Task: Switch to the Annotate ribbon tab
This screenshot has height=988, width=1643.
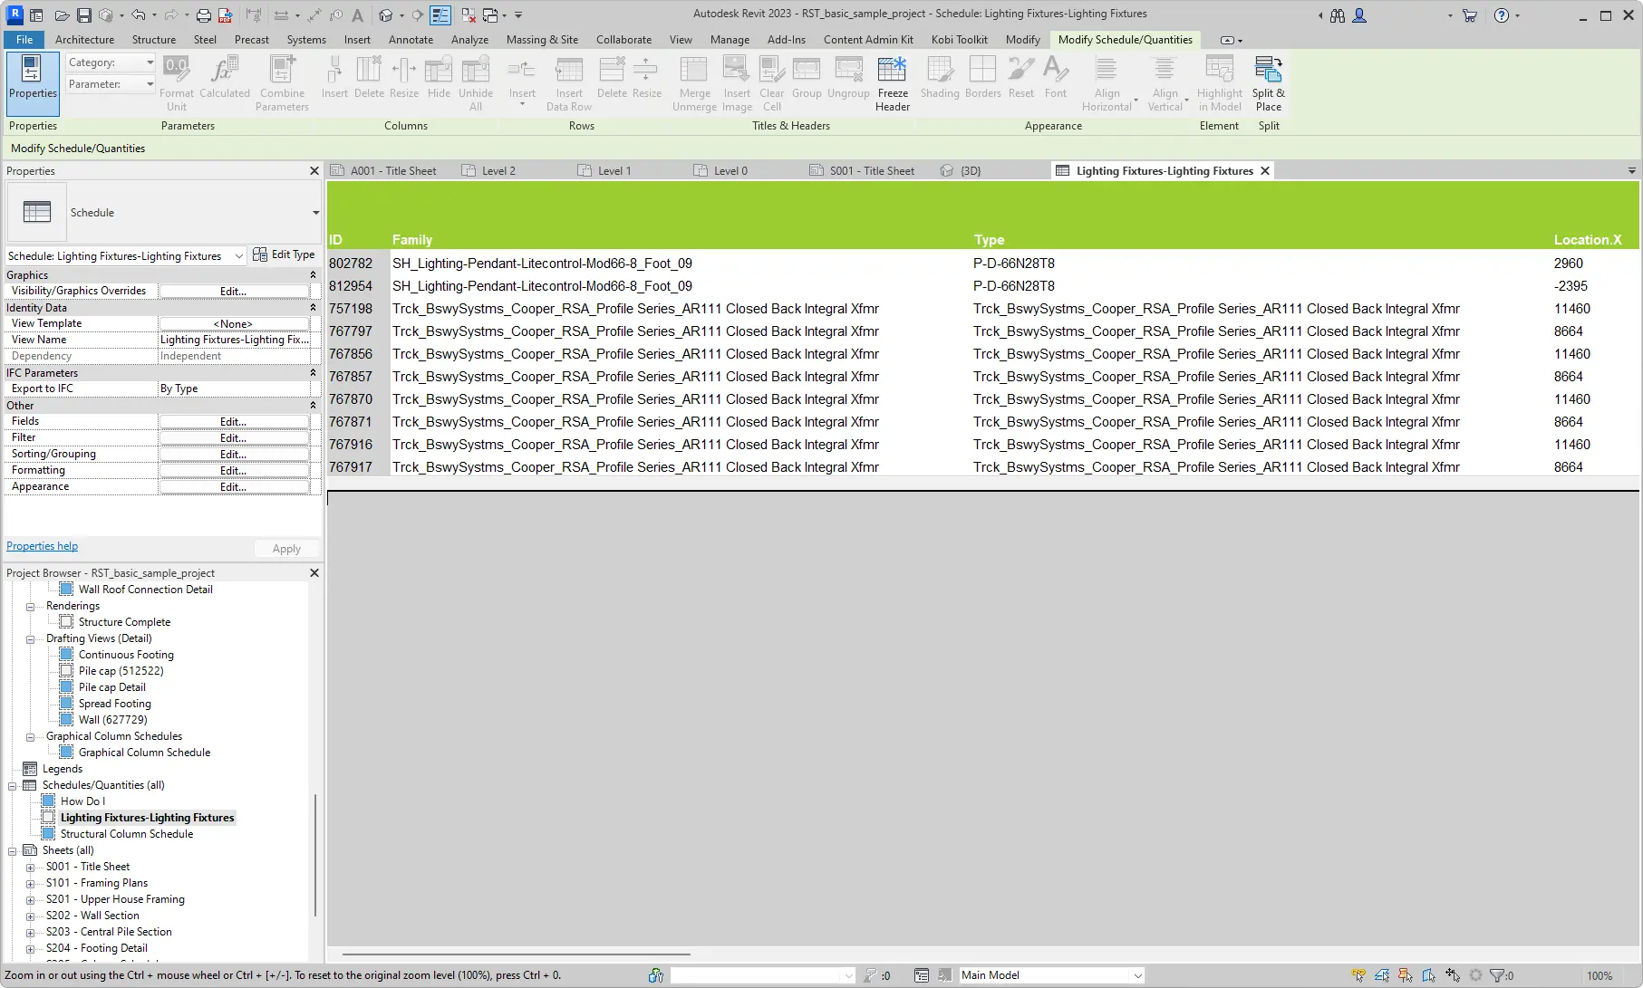Action: coord(410,39)
